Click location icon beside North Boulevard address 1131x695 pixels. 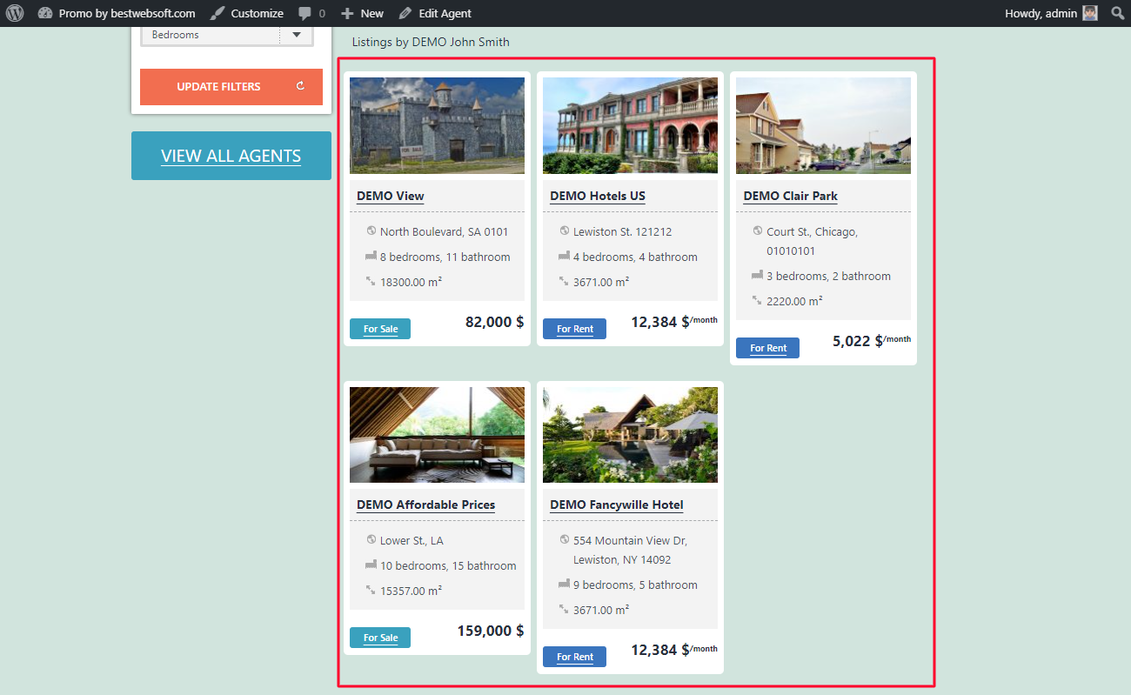[371, 231]
